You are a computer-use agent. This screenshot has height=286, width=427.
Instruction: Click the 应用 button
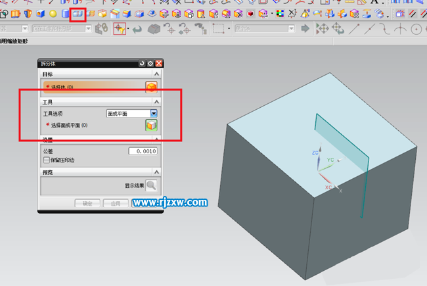click(x=116, y=203)
